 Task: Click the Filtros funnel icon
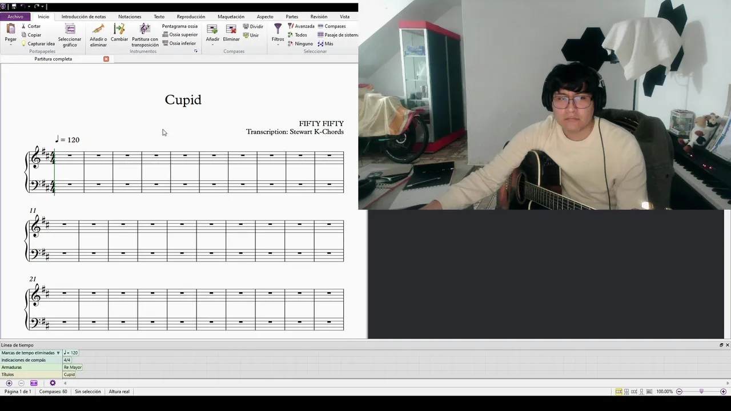pos(278,29)
